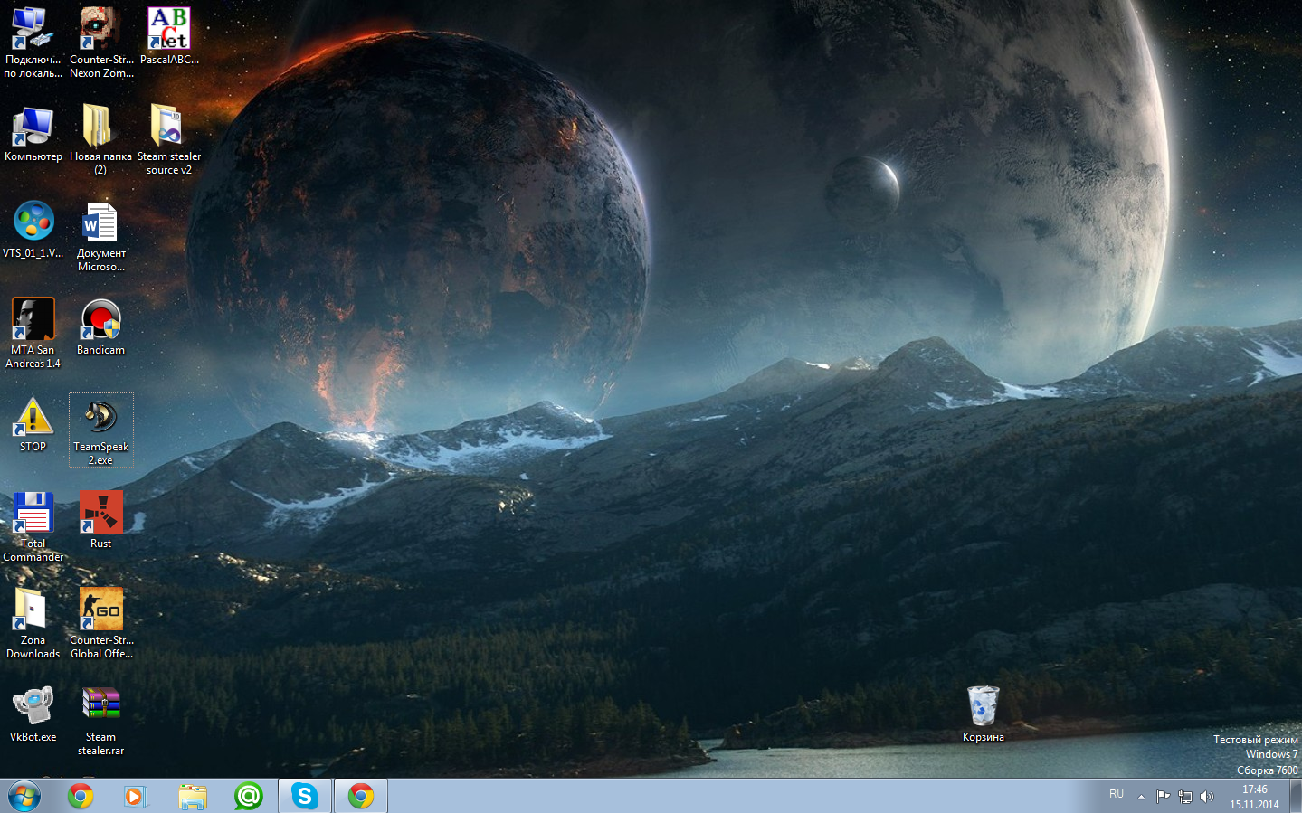Select the Новая папка (2) folder

pos(100,139)
